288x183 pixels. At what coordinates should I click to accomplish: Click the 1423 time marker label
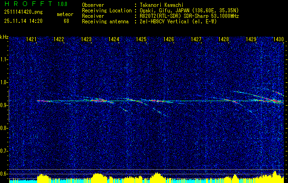[87, 39]
